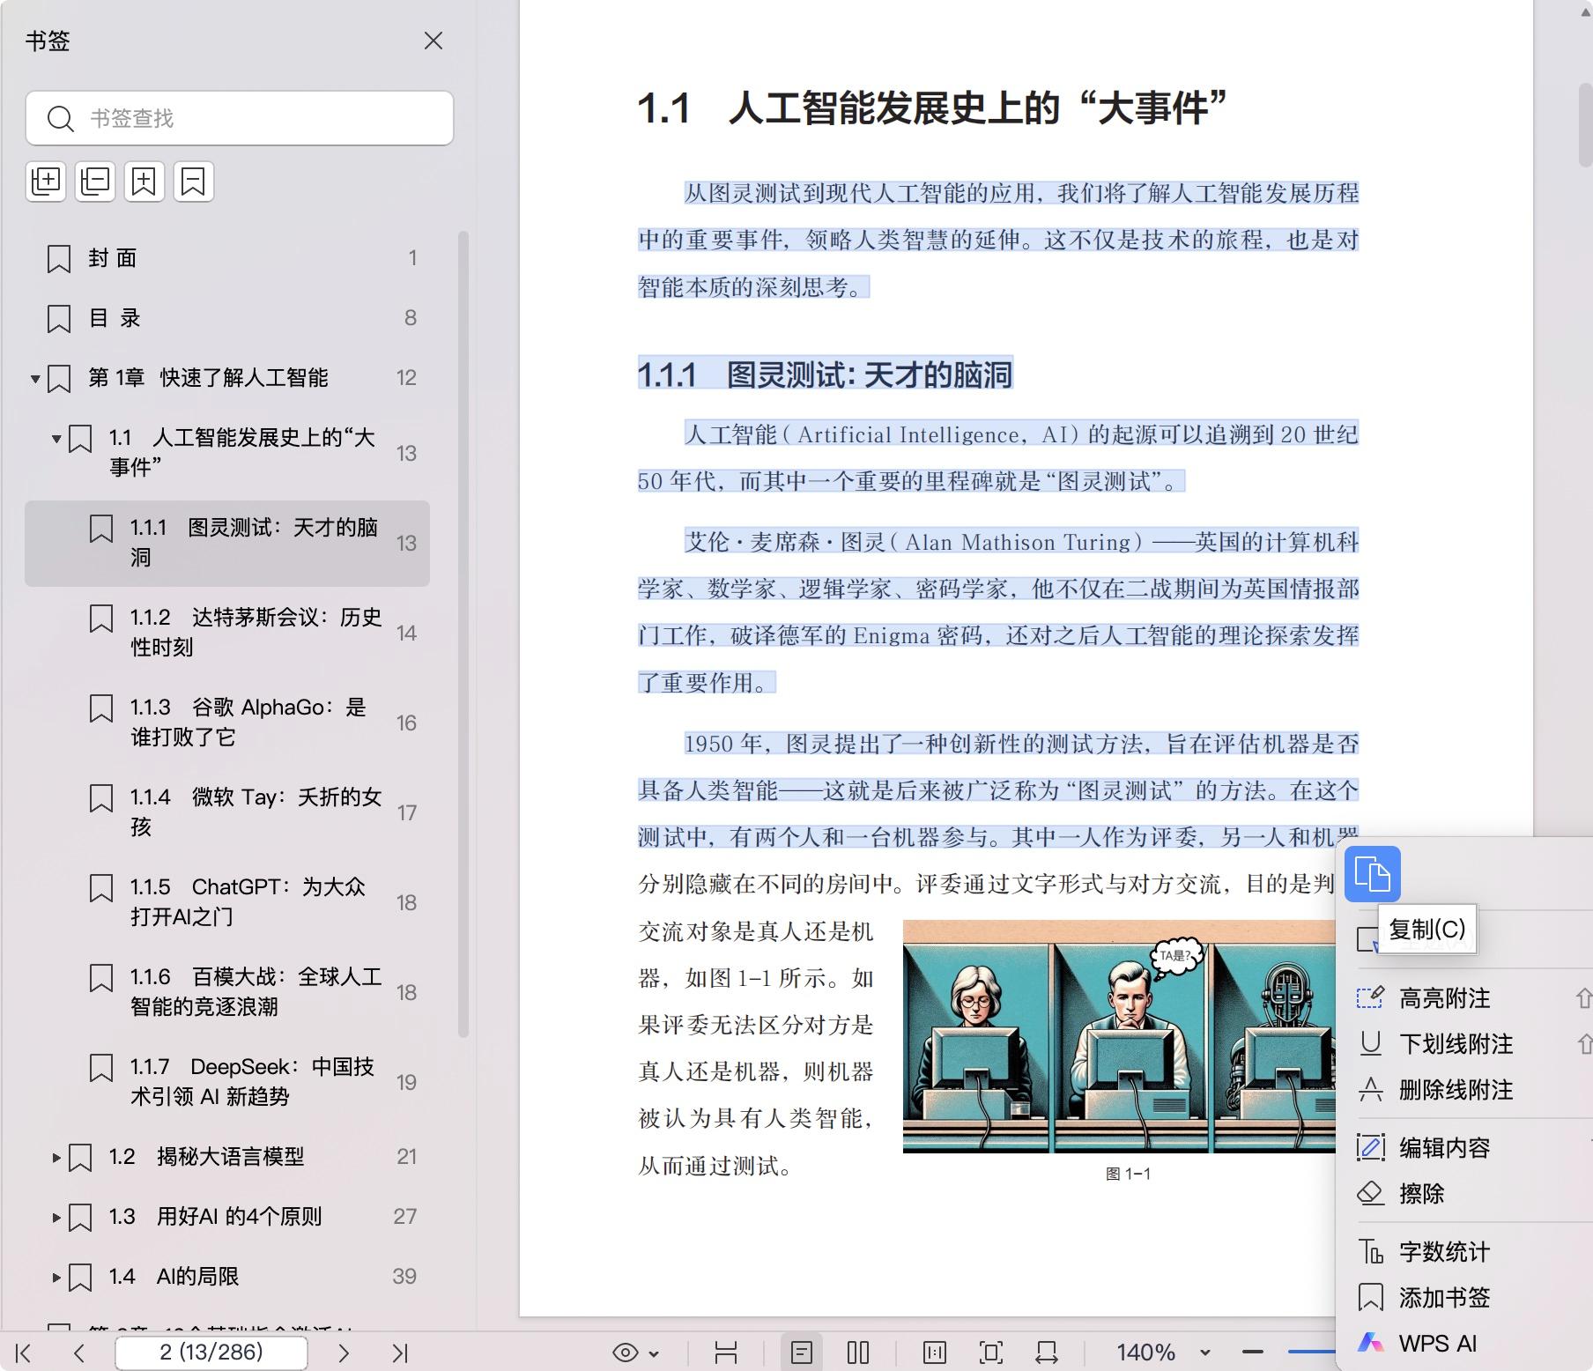
Task: Select bookmark 1.1.7 DeepSeek
Action: tap(227, 1082)
